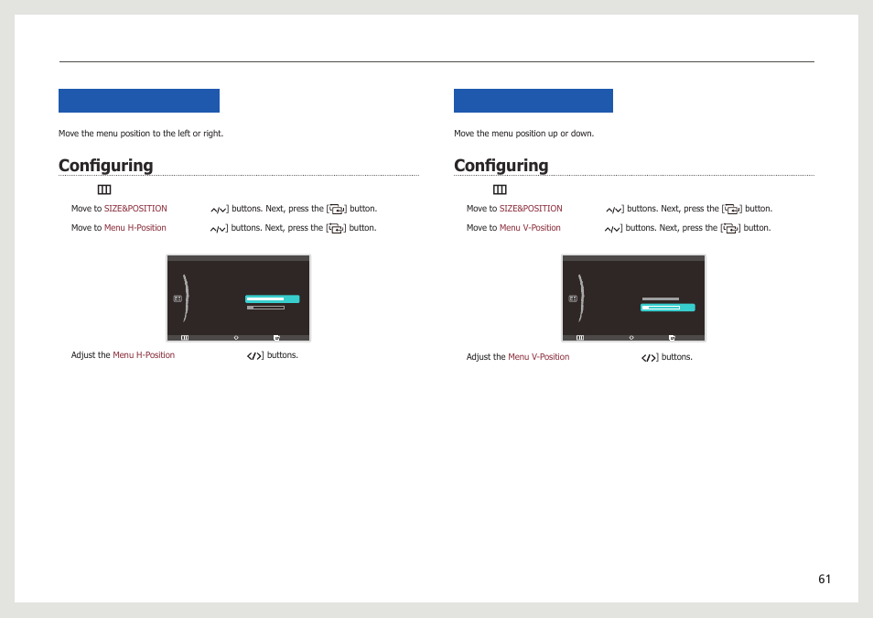
Task: Click the size-position side icon in H-Position OSD screenshot
Action: pyautogui.click(x=178, y=298)
